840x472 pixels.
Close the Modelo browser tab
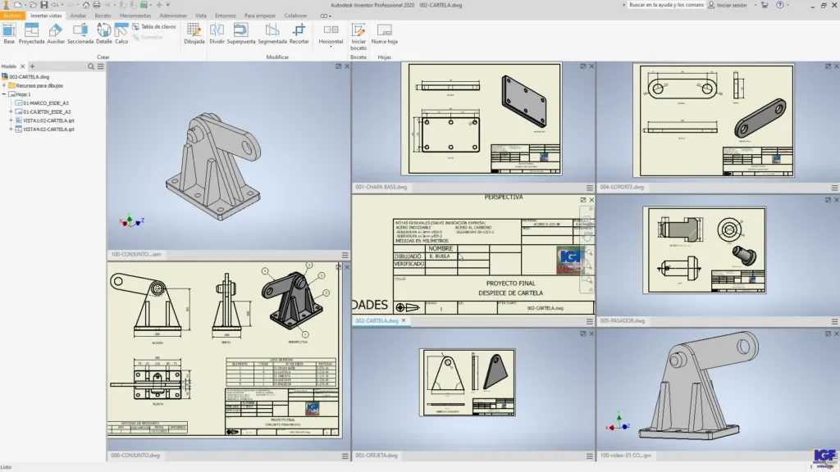click(22, 66)
